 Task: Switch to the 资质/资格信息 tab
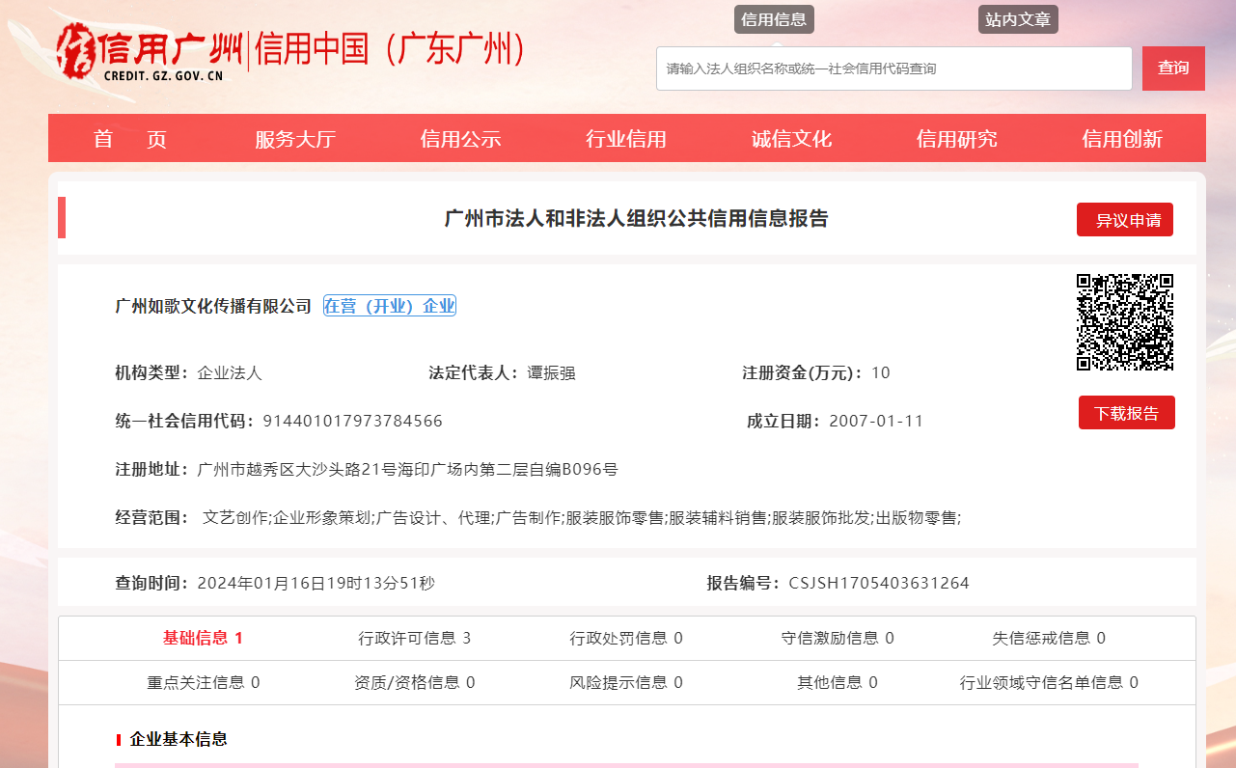[415, 682]
